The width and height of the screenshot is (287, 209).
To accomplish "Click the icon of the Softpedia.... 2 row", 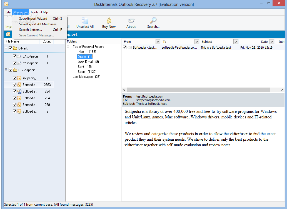I will [19, 111].
